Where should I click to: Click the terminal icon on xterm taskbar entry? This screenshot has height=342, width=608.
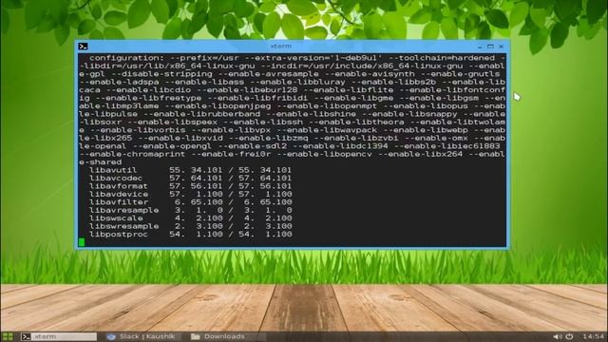coord(26,336)
